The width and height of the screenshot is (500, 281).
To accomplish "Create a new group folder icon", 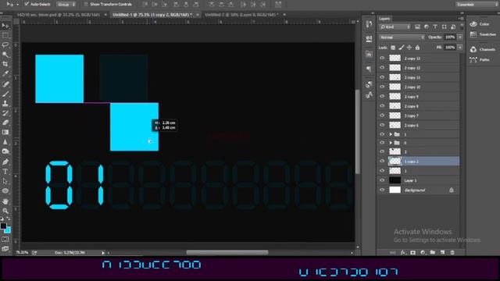I will tap(433, 253).
